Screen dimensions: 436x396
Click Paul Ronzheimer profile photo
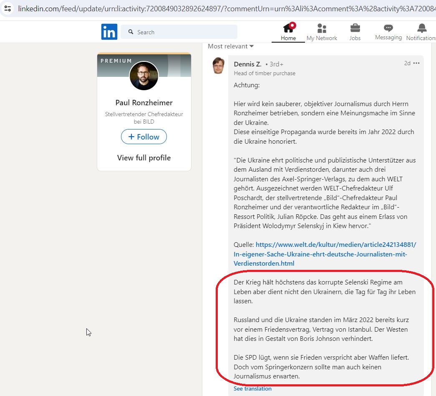[144, 76]
